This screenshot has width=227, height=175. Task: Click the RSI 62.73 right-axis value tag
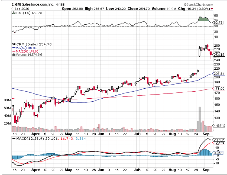tap(218, 23)
